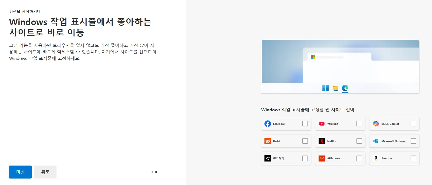Click the M365 Copilot site label

[x=390, y=124]
